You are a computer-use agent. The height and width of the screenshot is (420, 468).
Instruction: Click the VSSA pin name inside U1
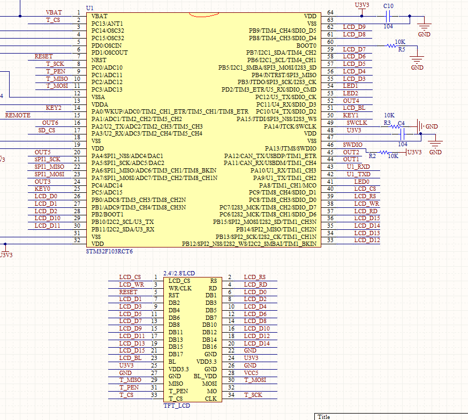pyautogui.click(x=98, y=97)
